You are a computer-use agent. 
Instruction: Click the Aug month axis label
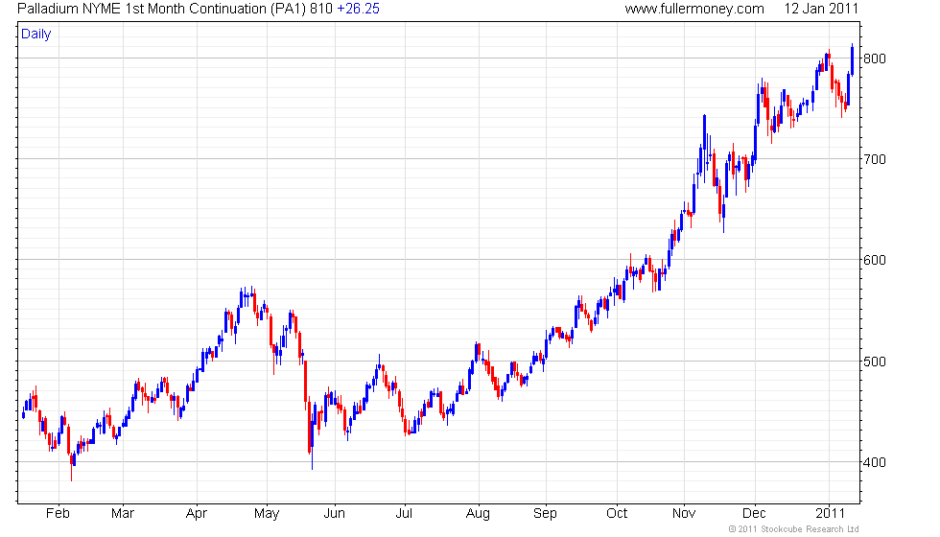(x=479, y=514)
